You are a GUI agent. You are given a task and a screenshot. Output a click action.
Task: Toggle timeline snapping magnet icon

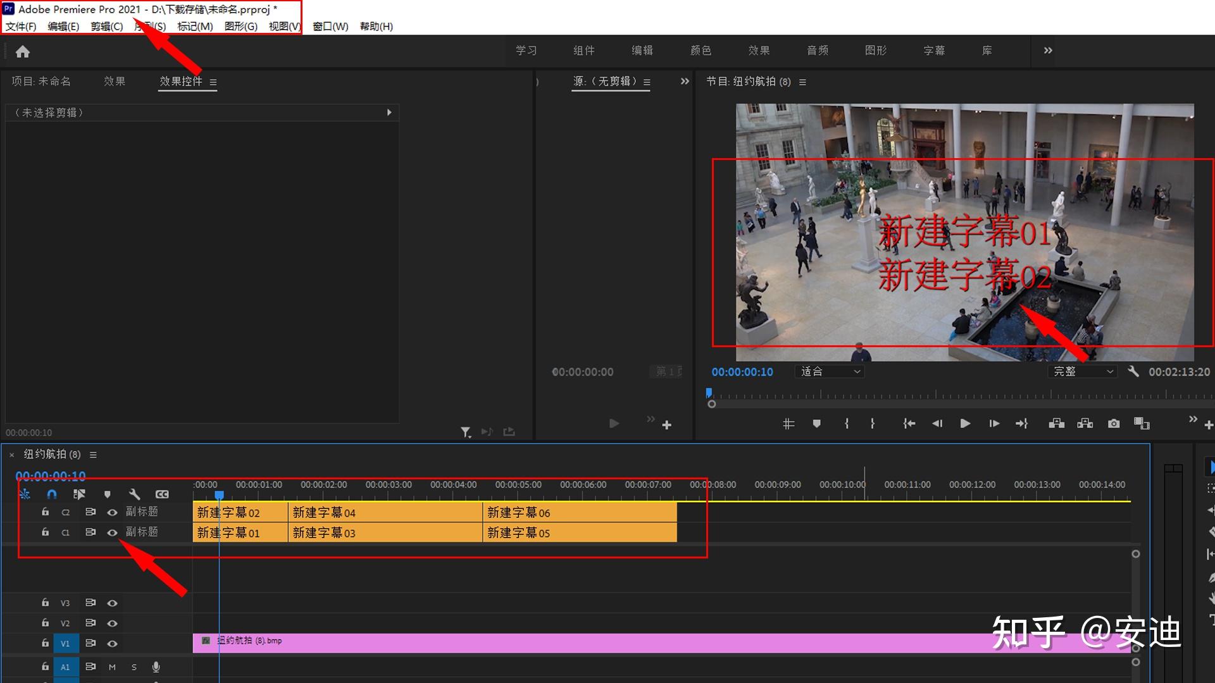click(x=52, y=494)
